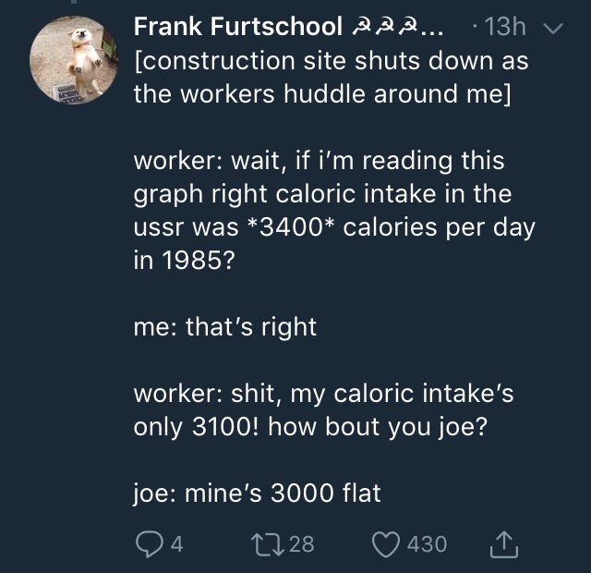
Task: Tap the line "me: that's right"
Action: click(225, 326)
